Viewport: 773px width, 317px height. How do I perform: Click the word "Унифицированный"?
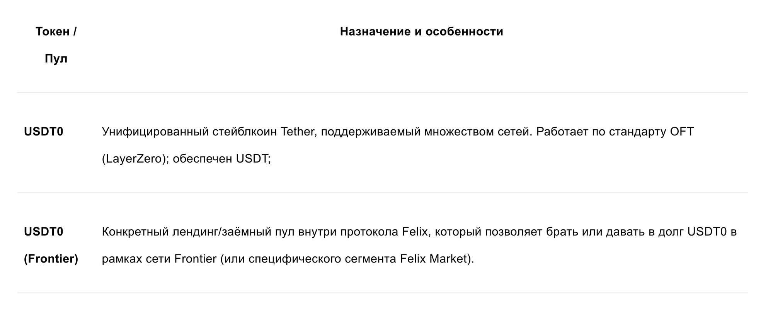point(155,132)
